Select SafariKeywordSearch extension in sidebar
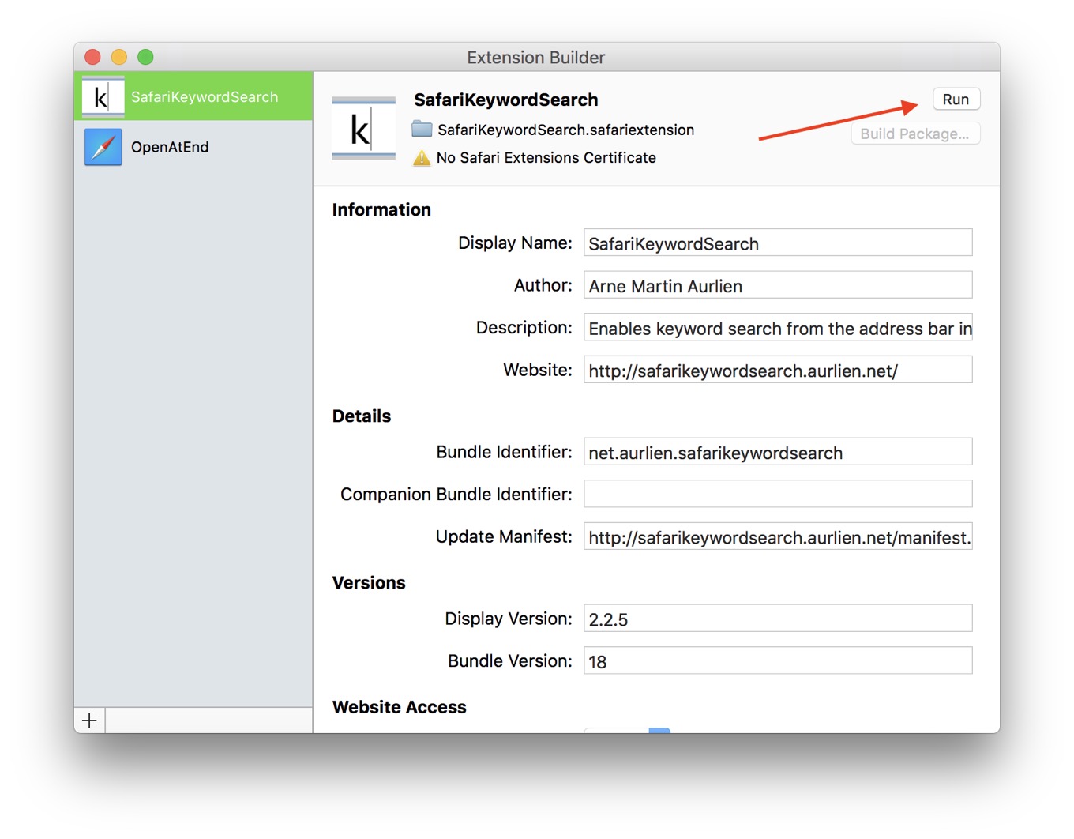Viewport: 1074px width, 839px height. (193, 96)
